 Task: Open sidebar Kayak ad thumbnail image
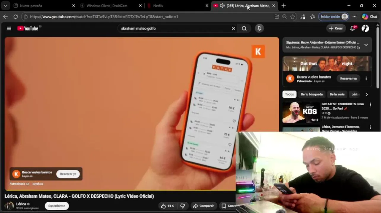click(x=327, y=64)
